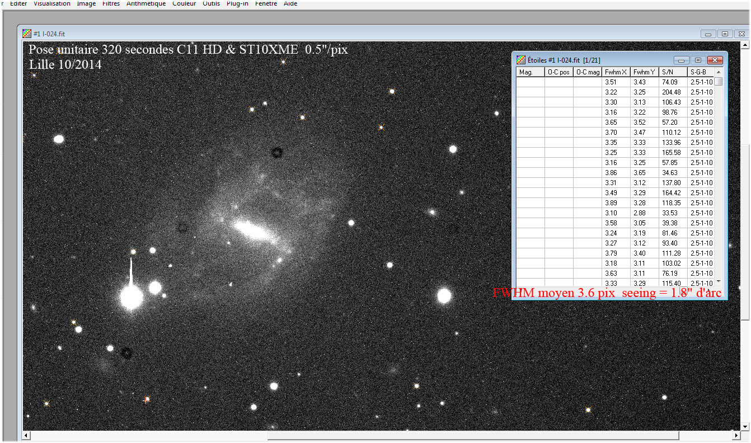Image resolution: width=751 pixels, height=443 pixels.
Task: Select the Fwhm Y cell reading 3.52
Action: pyautogui.click(x=645, y=122)
